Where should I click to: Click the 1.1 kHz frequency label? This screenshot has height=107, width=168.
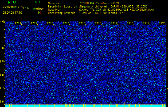(2, 35)
